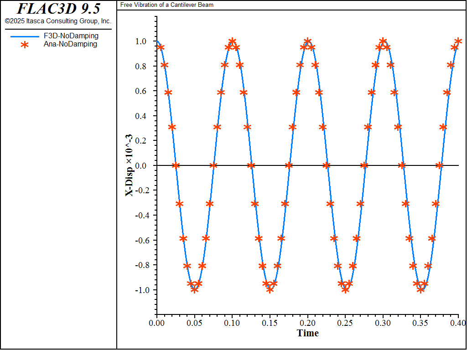
Task: Click the 0.00 tick label on Time axis
Action: pyautogui.click(x=157, y=322)
